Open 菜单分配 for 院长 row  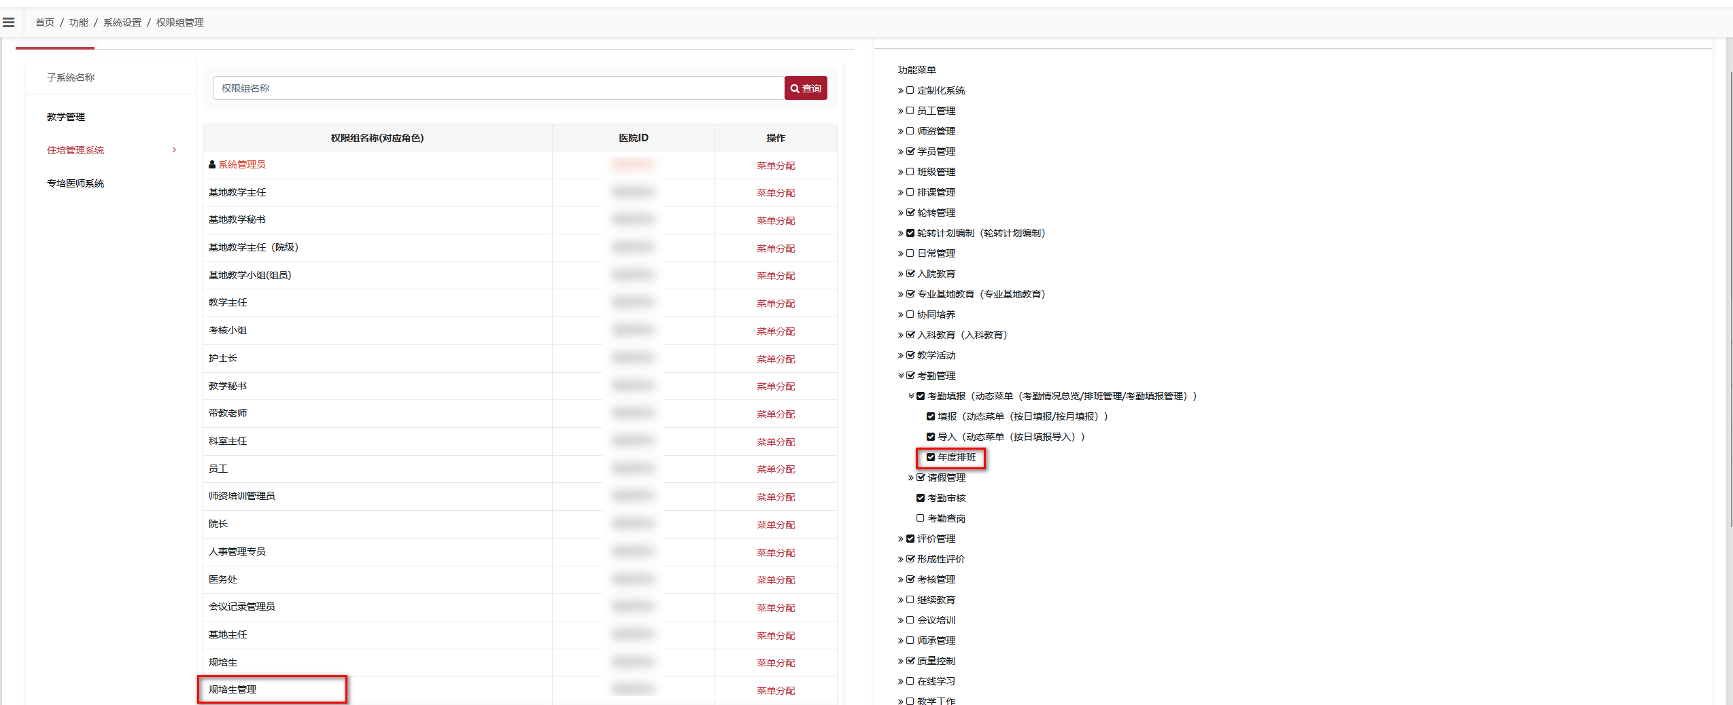tap(776, 525)
